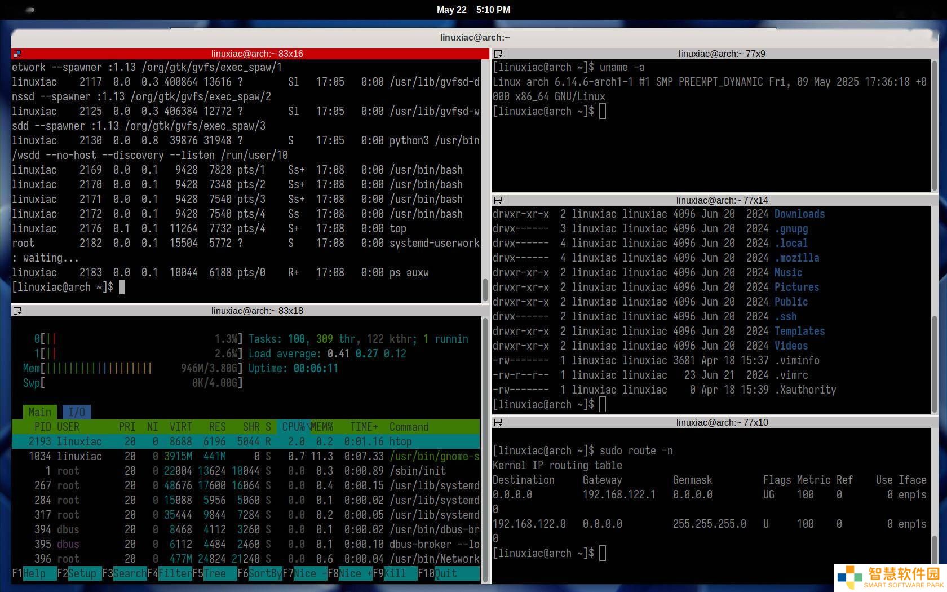This screenshot has width=947, height=592.
Task: Click the pane icon of the 83x18 terminal
Action: click(x=17, y=311)
